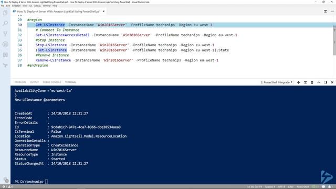The image size is (336, 189).
Task: Open the Terminal menu
Action: (x=47, y=6)
